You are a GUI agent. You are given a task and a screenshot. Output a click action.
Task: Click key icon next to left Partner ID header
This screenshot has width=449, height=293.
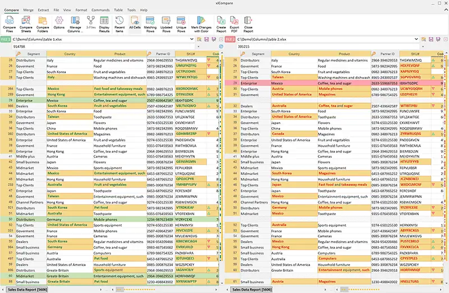[x=149, y=54]
